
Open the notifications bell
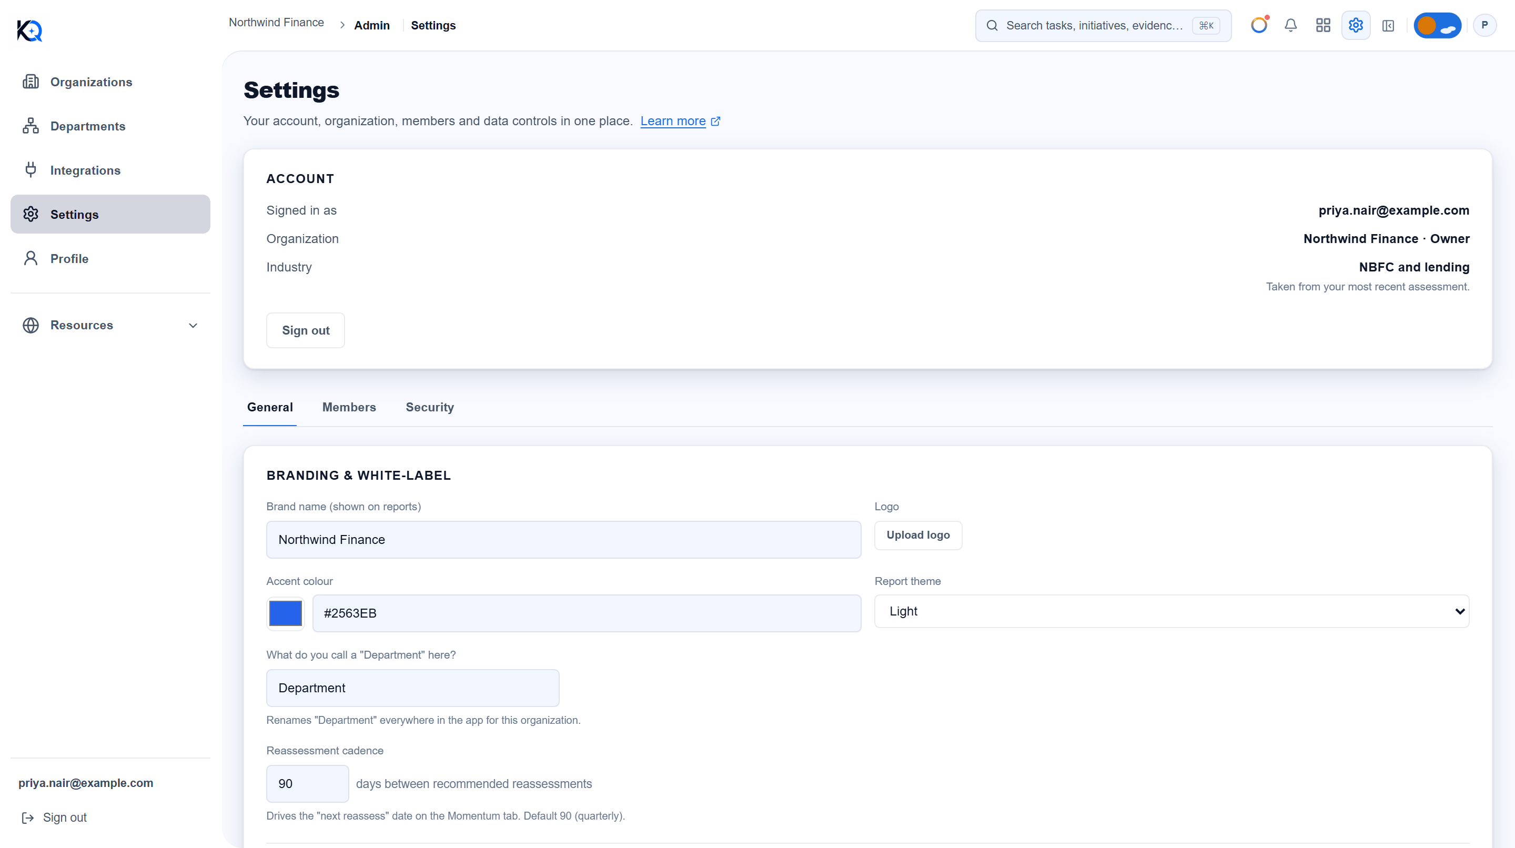tap(1290, 25)
